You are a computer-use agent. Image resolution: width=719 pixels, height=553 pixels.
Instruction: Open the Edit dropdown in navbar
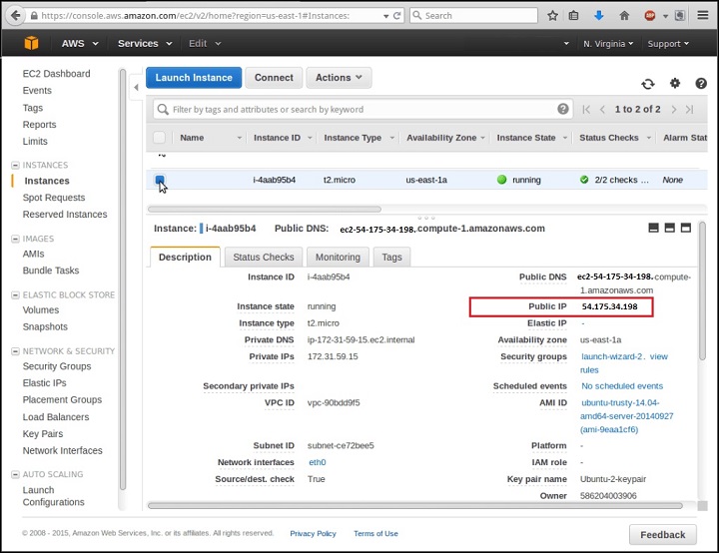point(205,44)
